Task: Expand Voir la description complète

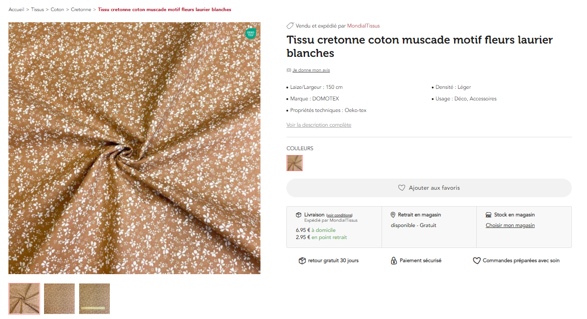Action: click(319, 125)
